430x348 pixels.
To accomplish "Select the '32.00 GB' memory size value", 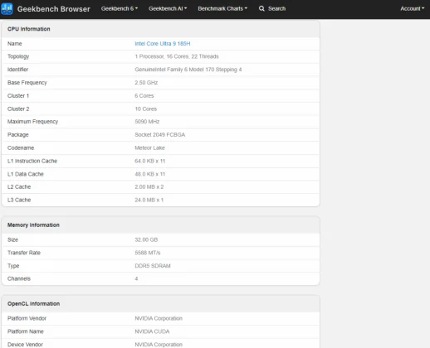I will pyautogui.click(x=146, y=239).
